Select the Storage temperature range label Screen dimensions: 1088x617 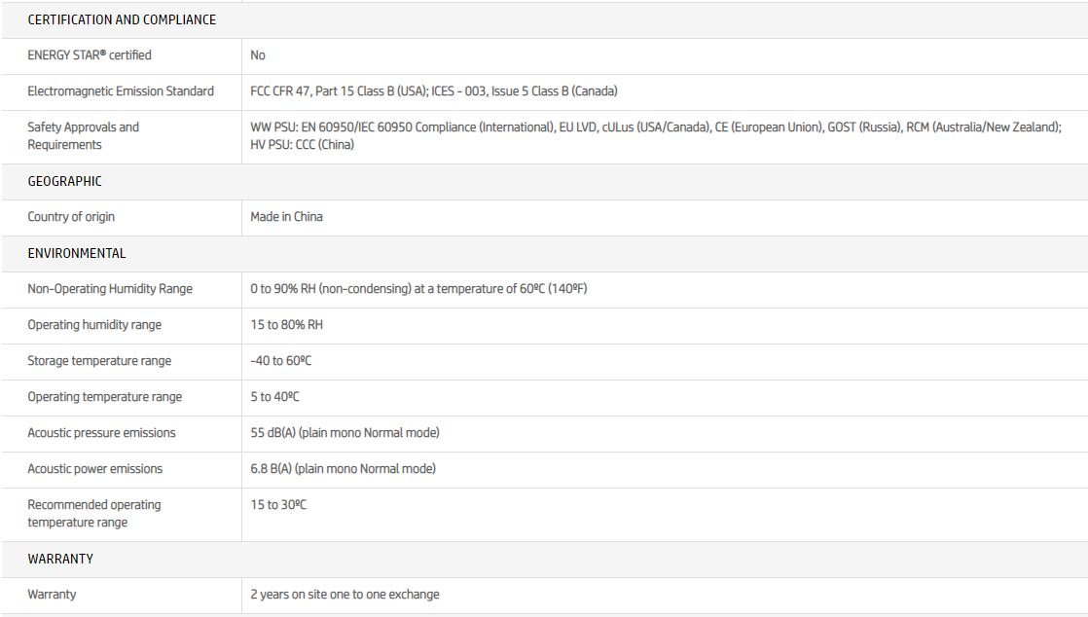pyautogui.click(x=99, y=361)
